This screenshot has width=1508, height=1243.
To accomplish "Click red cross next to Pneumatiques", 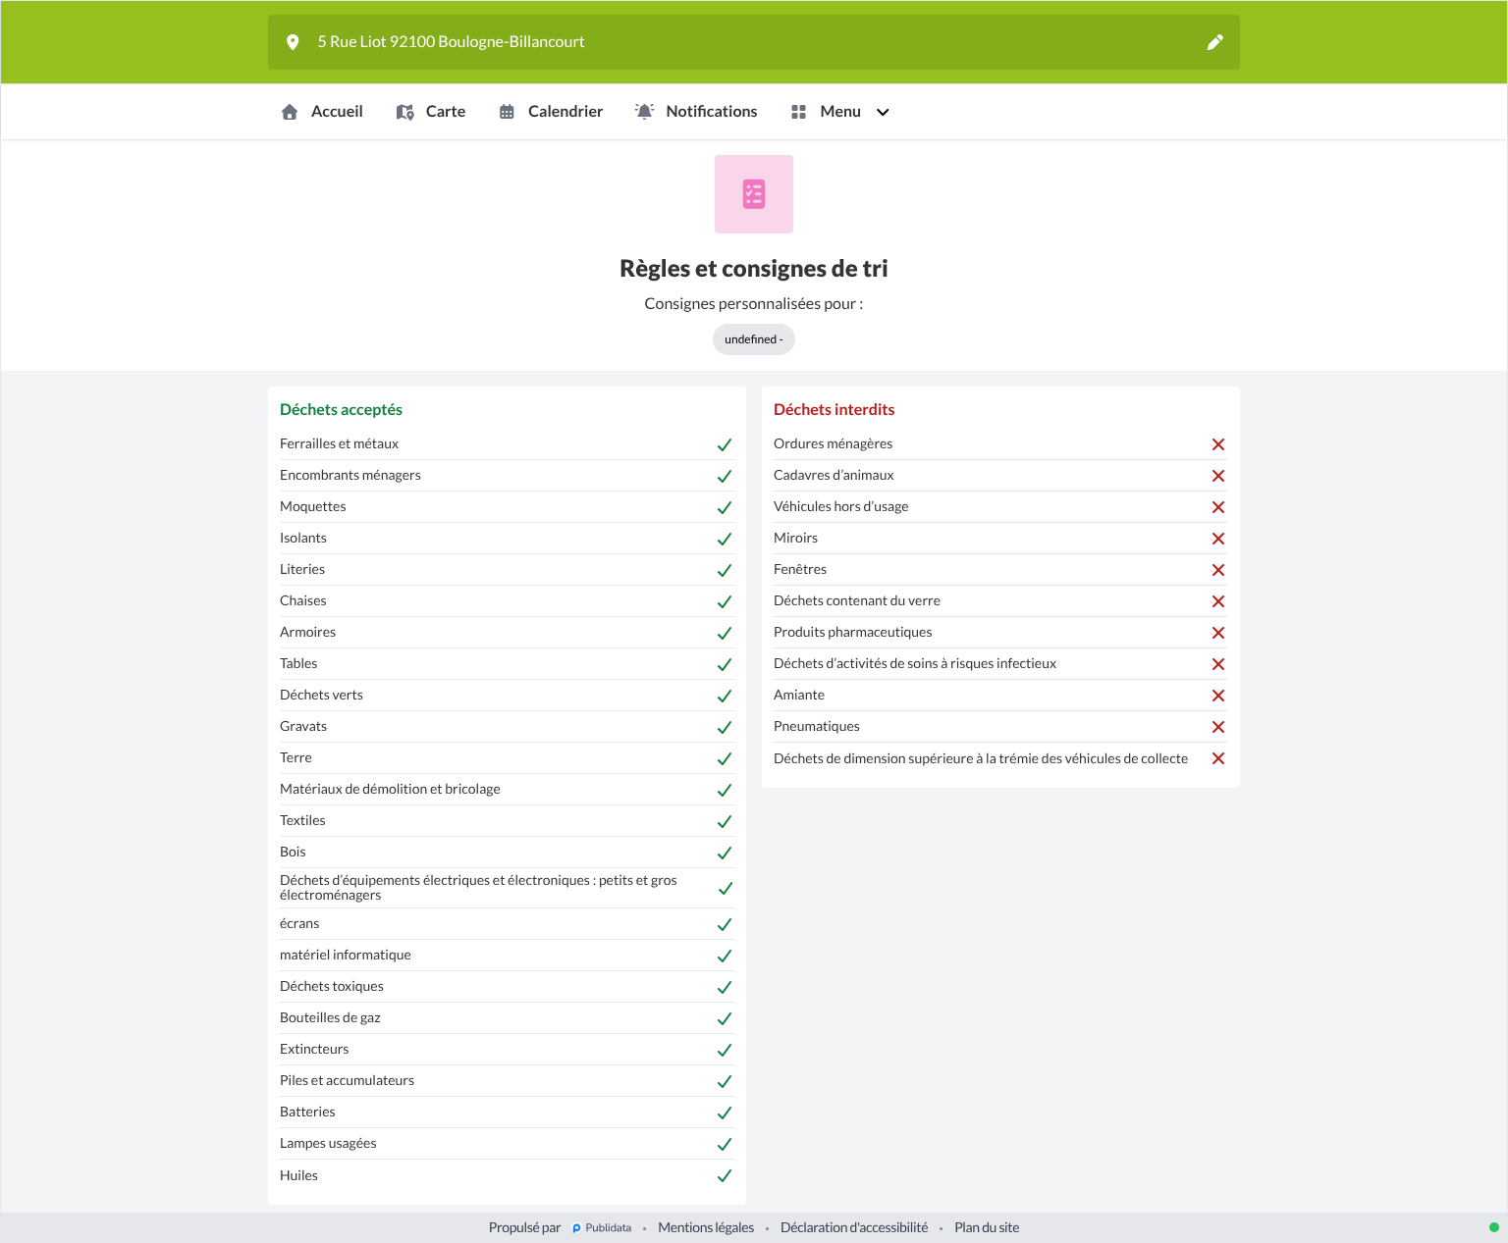I will click(1218, 727).
